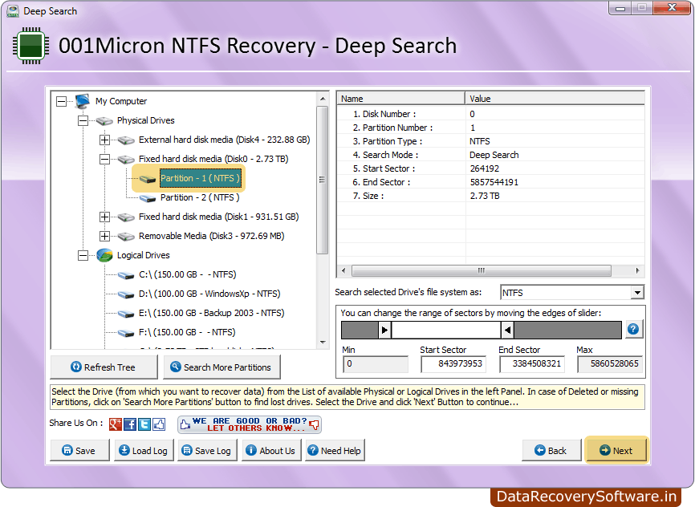This screenshot has width=695, height=507.
Task: Click disk icon next to External hard disk media
Action: click(126, 140)
